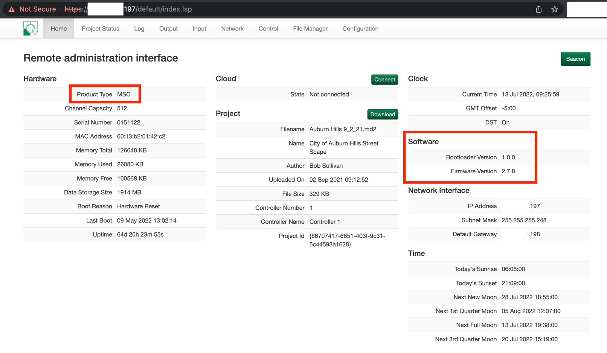Bookmark page with the star icon
This screenshot has height=353, width=607.
[x=554, y=9]
